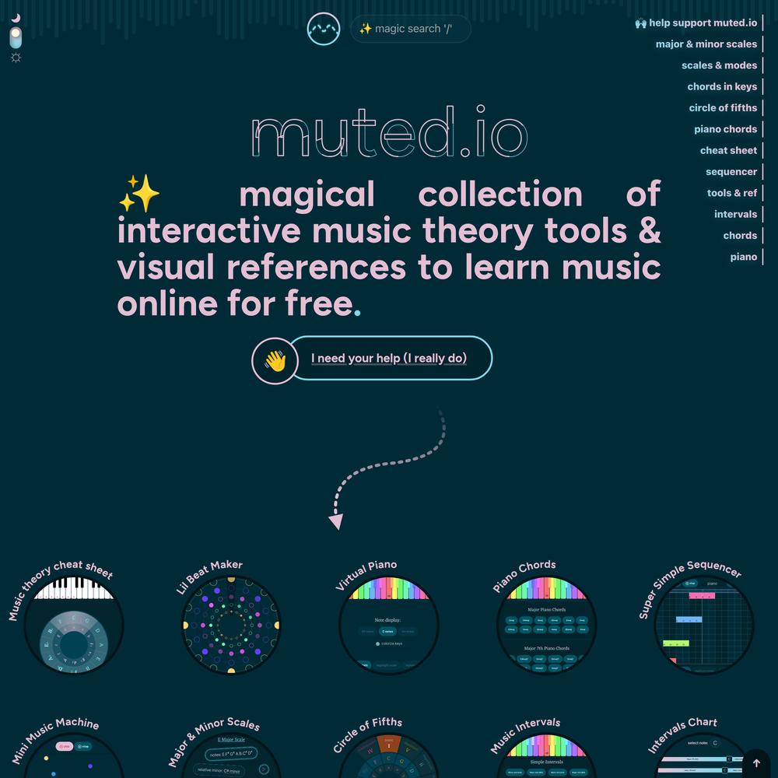778x778 pixels.
Task: Open Piano Chords tool thumbnail
Action: (546, 625)
